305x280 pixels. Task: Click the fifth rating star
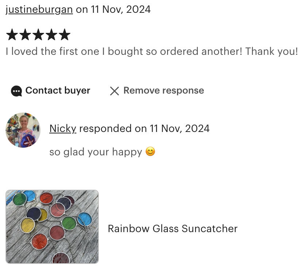65,35
